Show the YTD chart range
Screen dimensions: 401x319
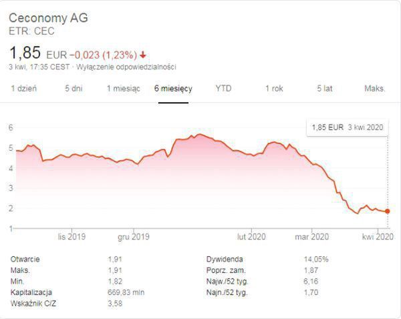(x=223, y=89)
